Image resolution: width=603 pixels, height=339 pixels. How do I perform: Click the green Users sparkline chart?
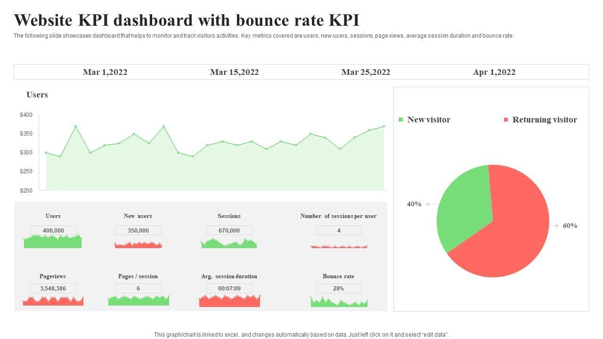(53, 242)
